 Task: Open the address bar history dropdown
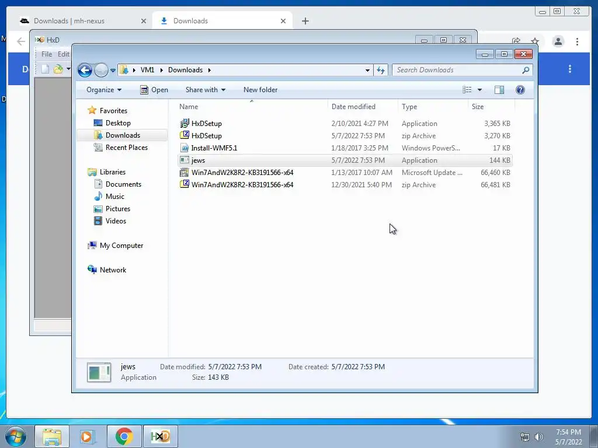pos(367,70)
